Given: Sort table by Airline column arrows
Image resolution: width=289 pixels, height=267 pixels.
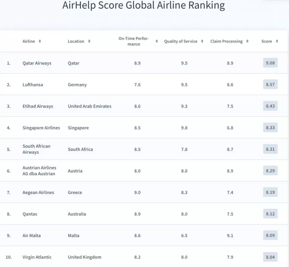Looking at the screenshot, I should pos(40,41).
